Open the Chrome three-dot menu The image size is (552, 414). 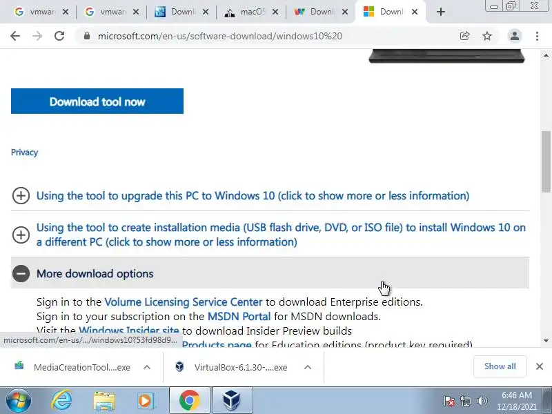[537, 36]
